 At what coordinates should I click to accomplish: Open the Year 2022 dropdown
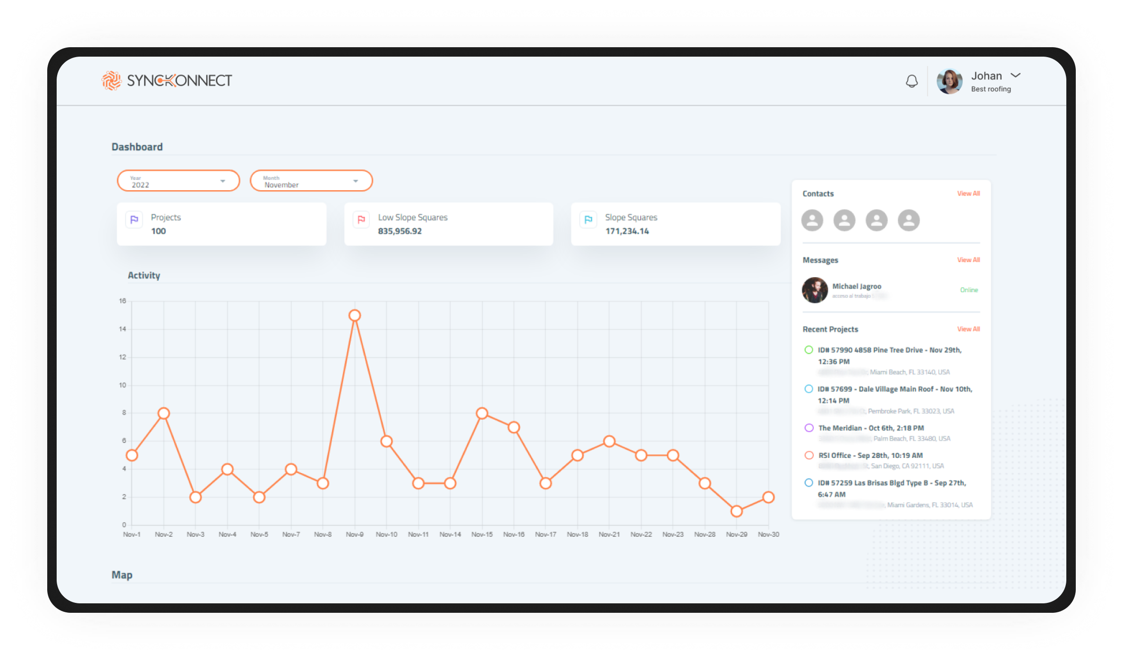178,180
